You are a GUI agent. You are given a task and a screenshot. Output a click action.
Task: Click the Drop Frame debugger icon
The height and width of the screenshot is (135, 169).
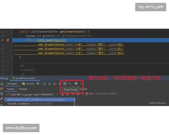pyautogui.click(x=65, y=84)
